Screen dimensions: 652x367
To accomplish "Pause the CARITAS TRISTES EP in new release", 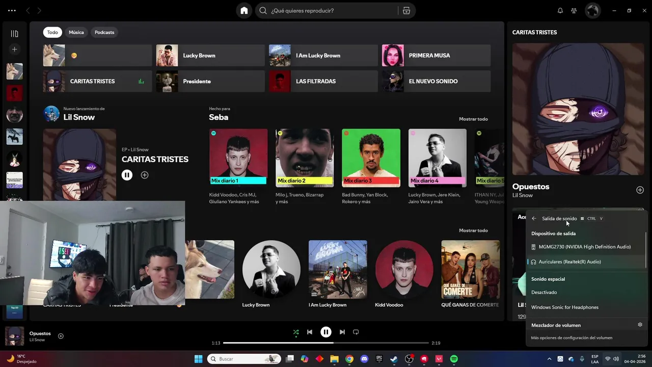I will click(127, 175).
